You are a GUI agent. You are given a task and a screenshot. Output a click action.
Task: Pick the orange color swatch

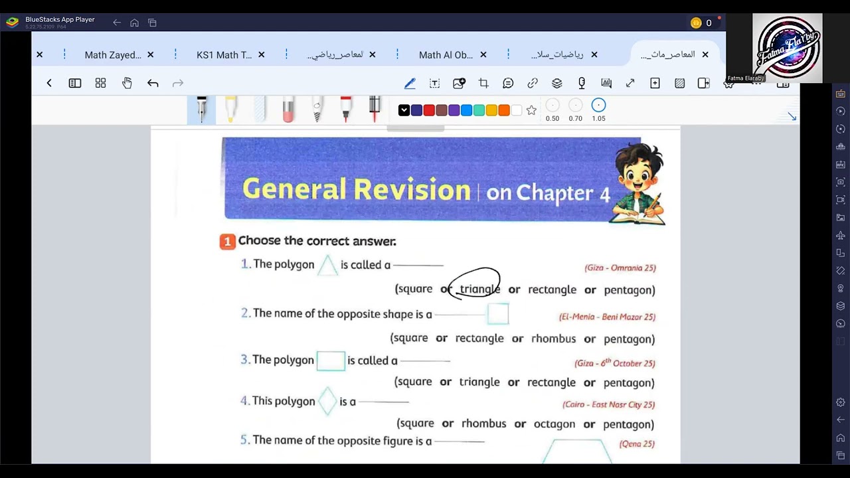tap(504, 110)
